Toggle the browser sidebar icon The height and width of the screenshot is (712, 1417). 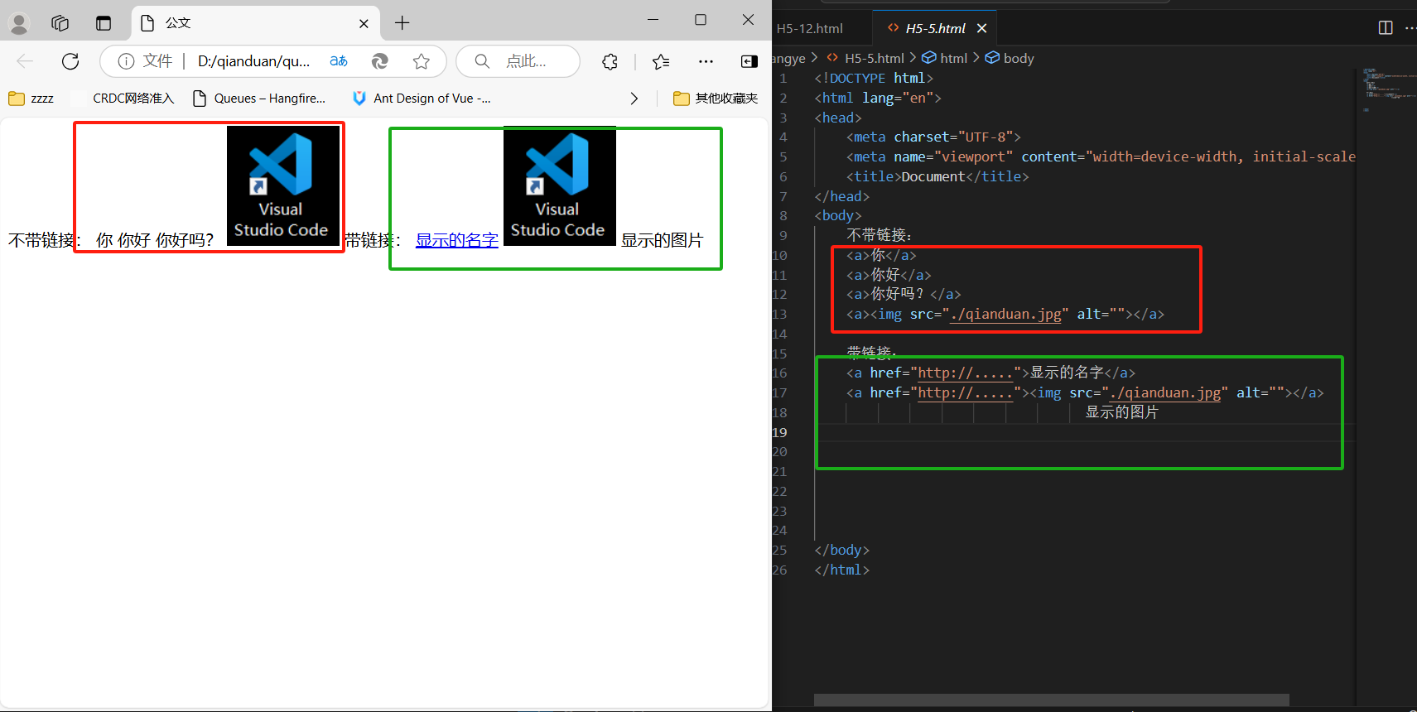coord(749,61)
